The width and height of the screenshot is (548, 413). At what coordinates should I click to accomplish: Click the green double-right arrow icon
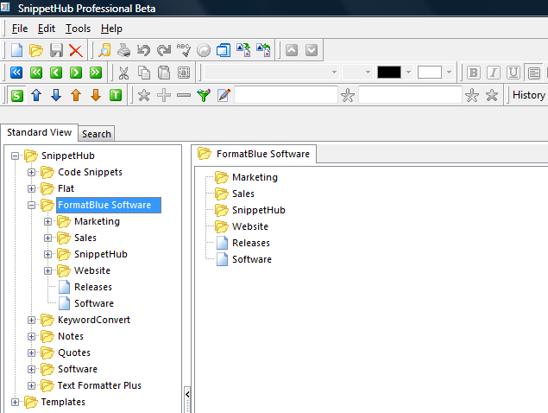tap(96, 73)
